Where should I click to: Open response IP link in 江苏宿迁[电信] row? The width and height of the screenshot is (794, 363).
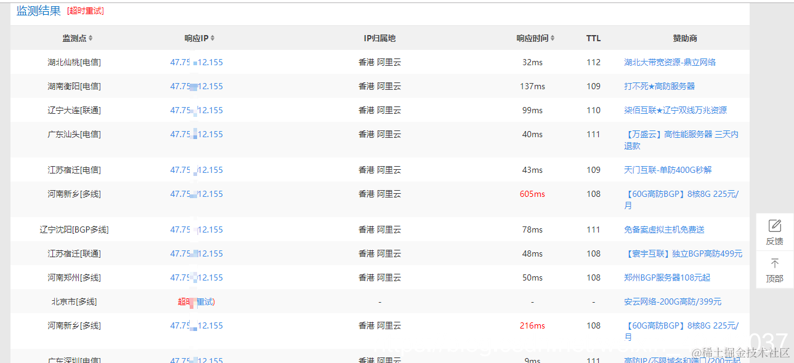click(x=196, y=170)
